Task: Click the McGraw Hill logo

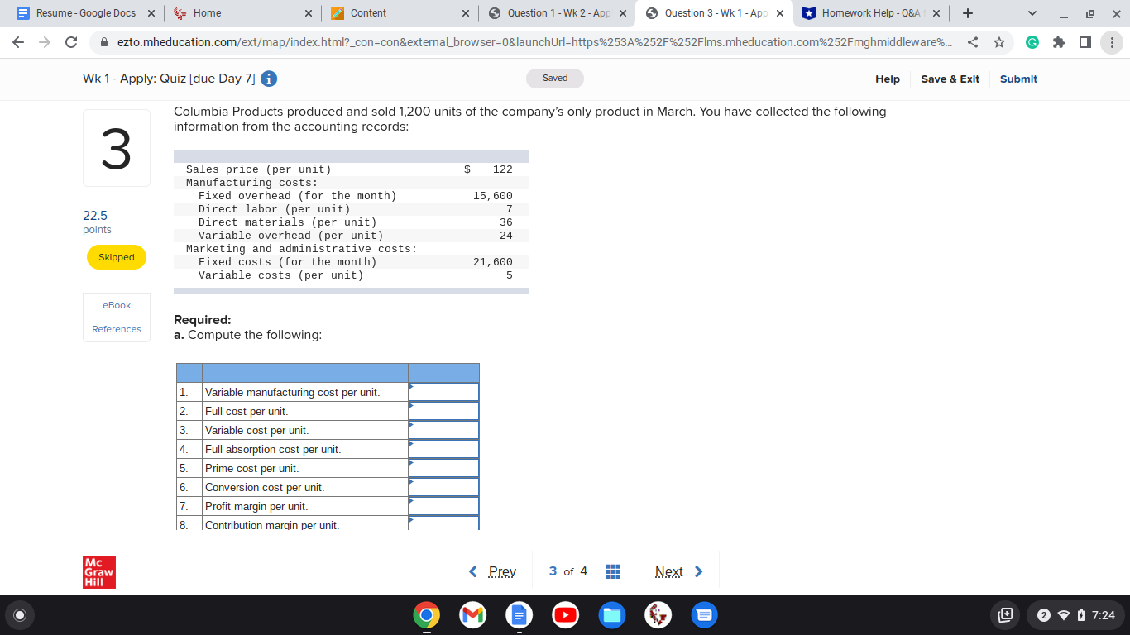Action: tap(99, 571)
